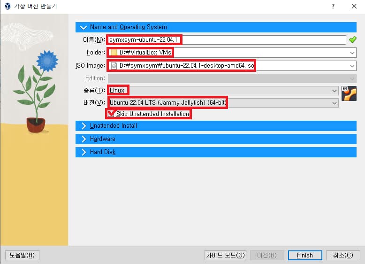Click the disabled Edition dropdown
Screen dimensions: 365x264
tap(232, 78)
